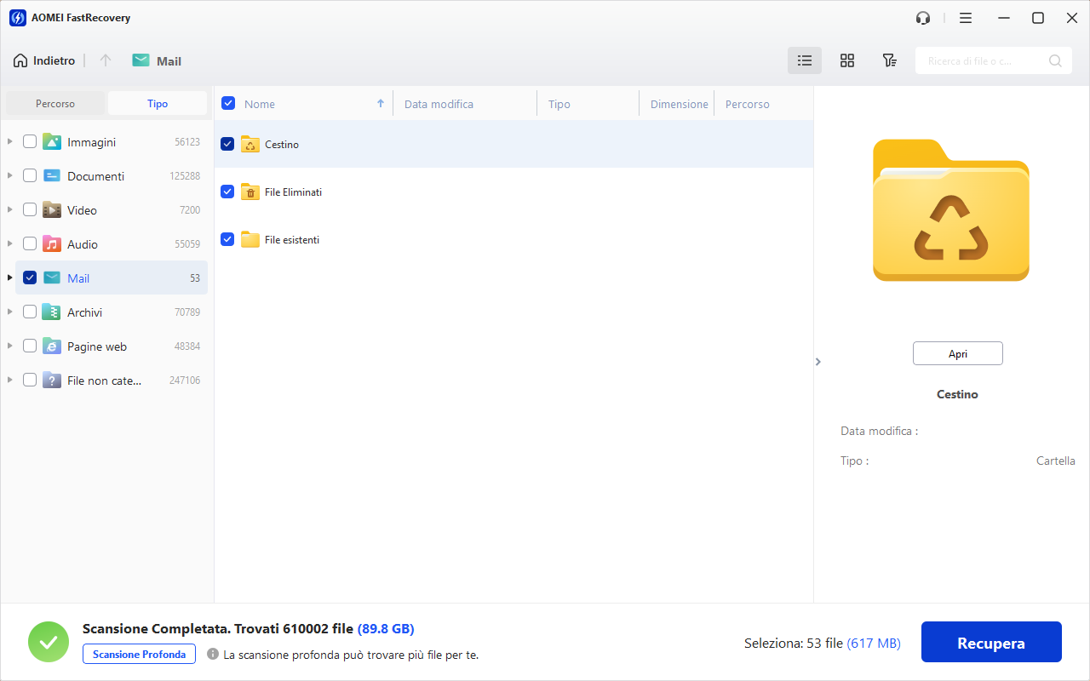Open the filter options icon
Viewport: 1090px width, 681px height.
coord(889,60)
